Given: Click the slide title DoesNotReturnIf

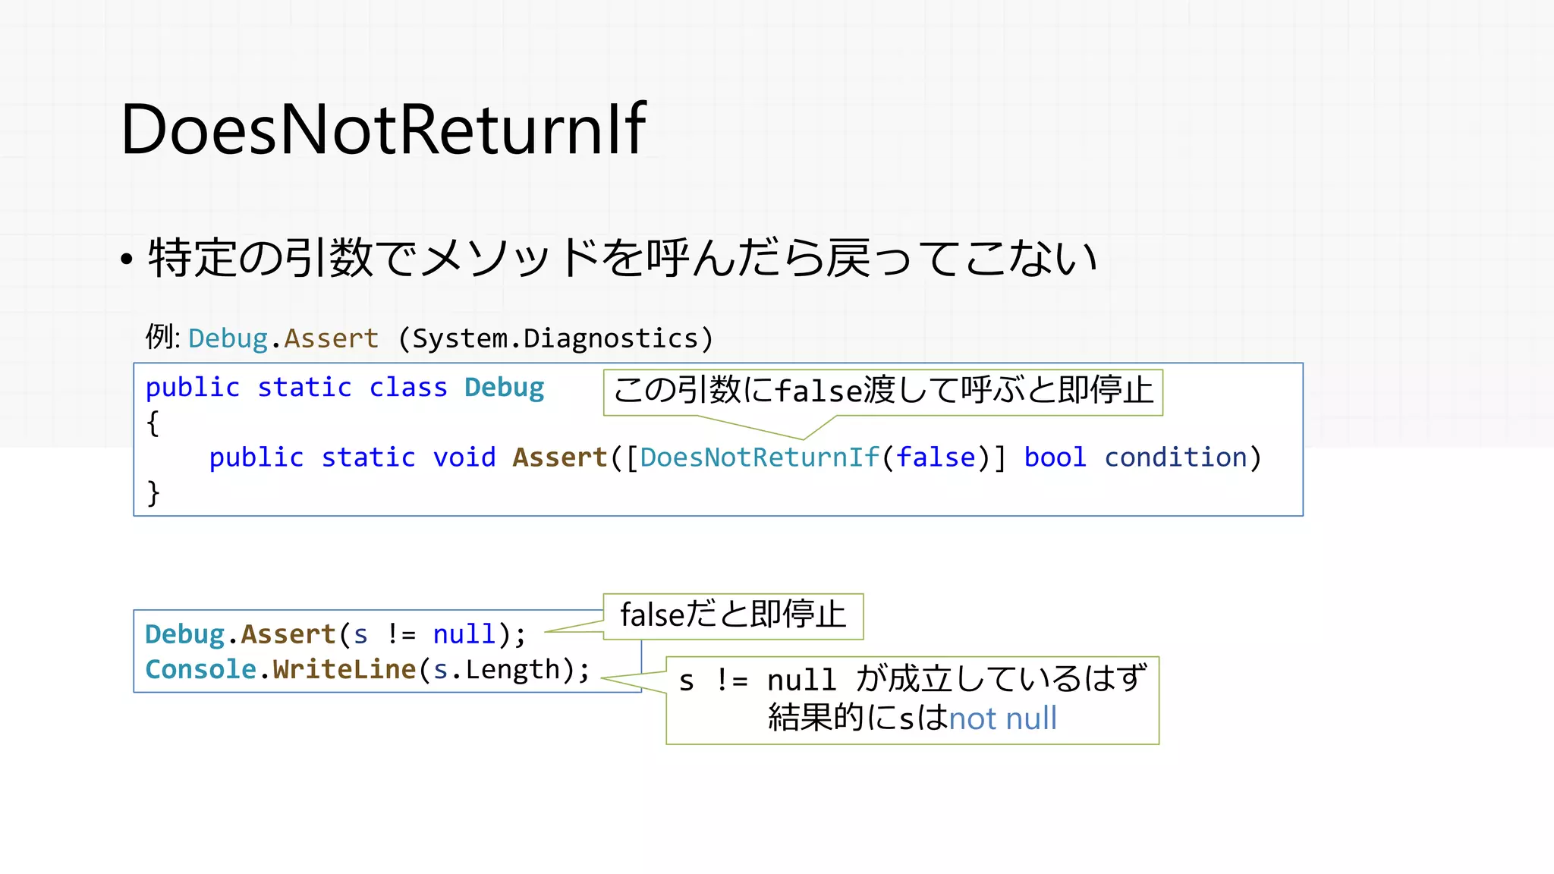Looking at the screenshot, I should click(383, 129).
